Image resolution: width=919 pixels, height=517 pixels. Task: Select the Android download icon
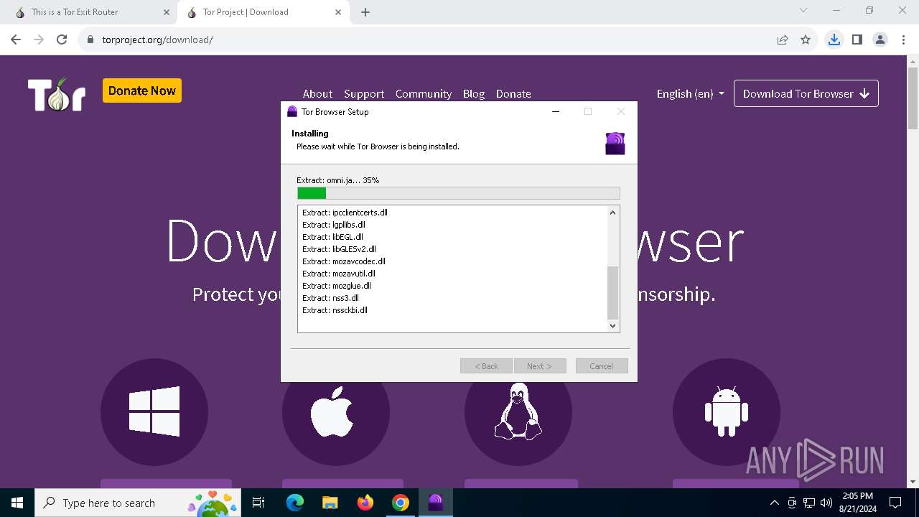point(727,411)
